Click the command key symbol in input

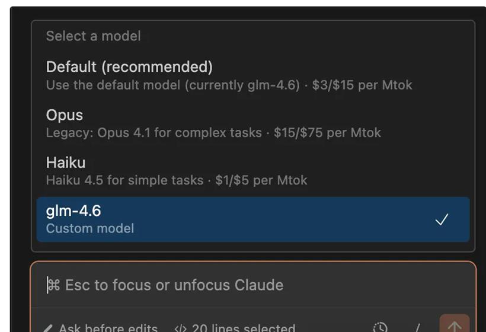pyautogui.click(x=53, y=285)
